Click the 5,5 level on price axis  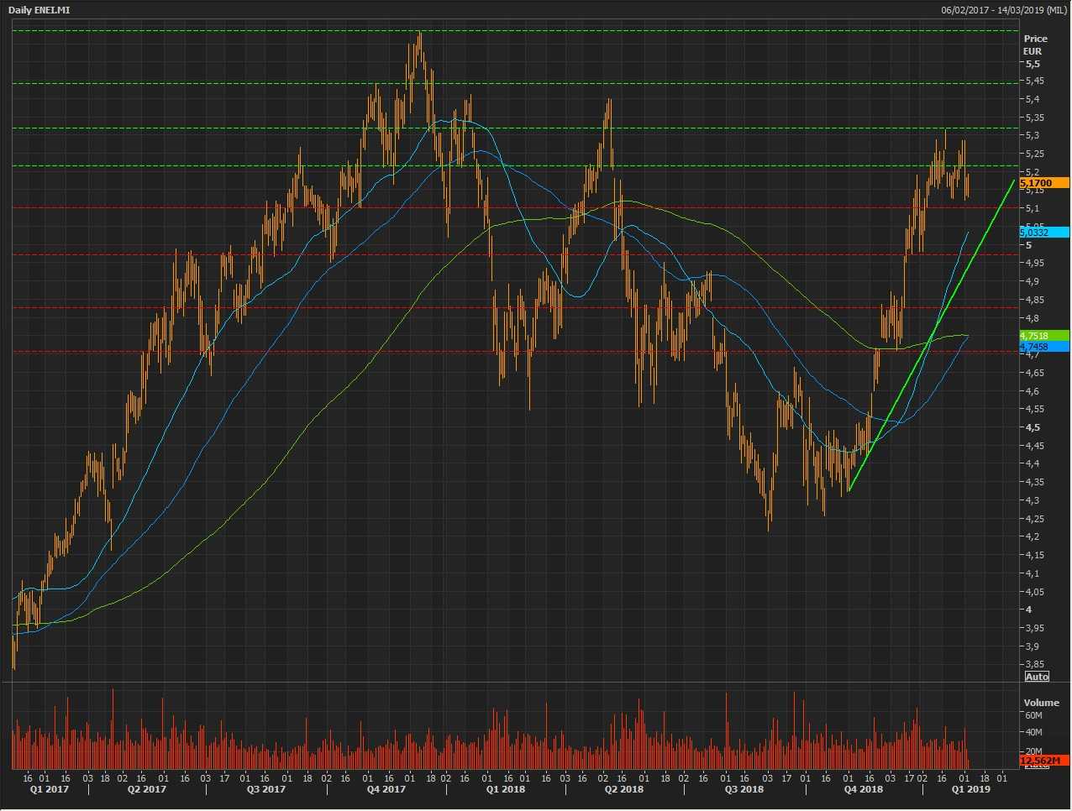point(1033,64)
